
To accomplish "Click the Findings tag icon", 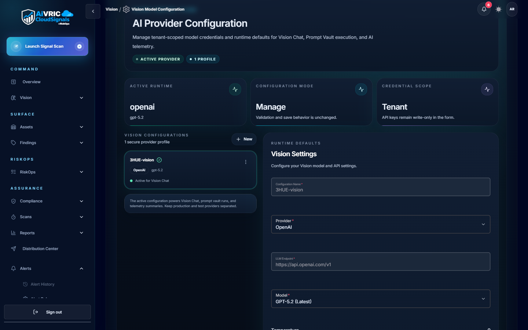I will (x=14, y=143).
